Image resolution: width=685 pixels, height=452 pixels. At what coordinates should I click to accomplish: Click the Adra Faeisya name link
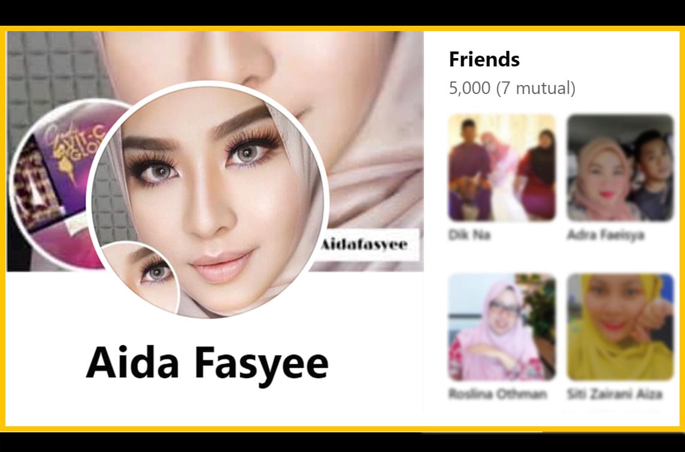pos(605,235)
